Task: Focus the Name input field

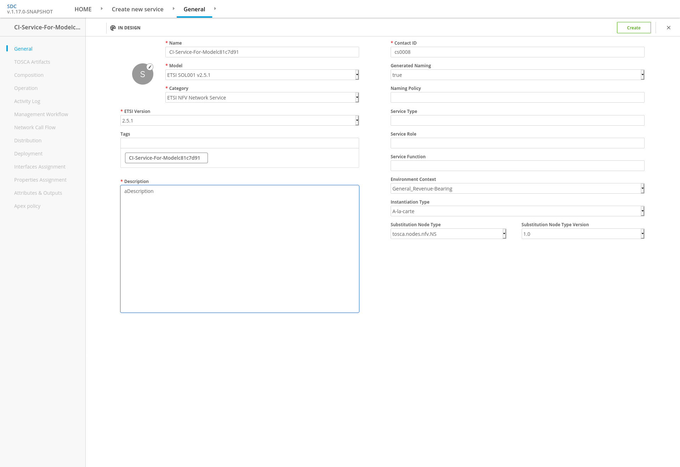Action: tap(262, 52)
